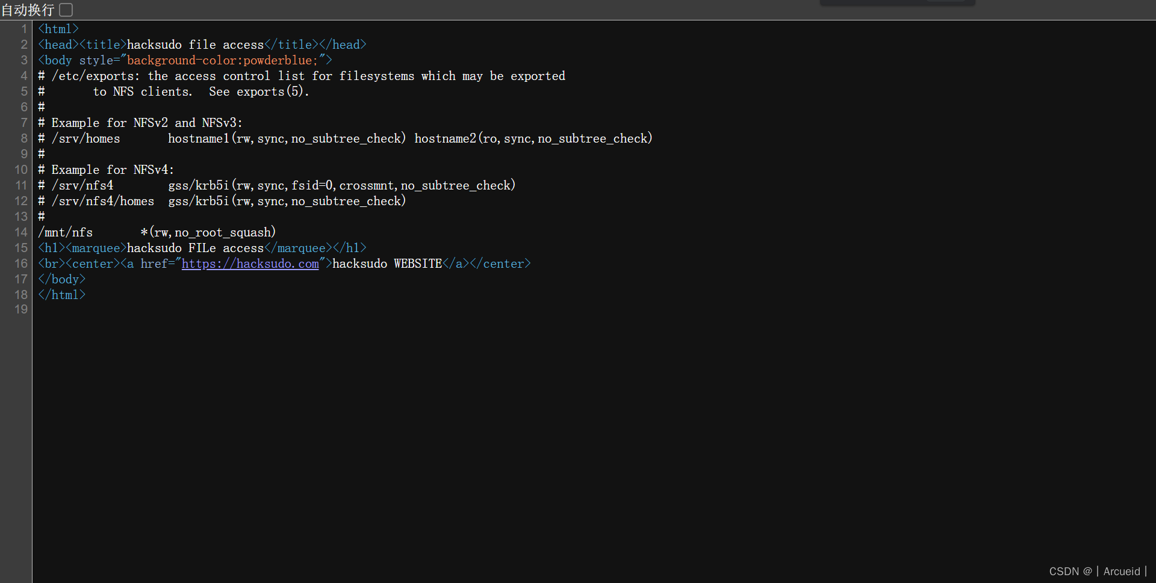This screenshot has height=583, width=1156.
Task: Click line number 1 in the gutter
Action: [x=24, y=29]
